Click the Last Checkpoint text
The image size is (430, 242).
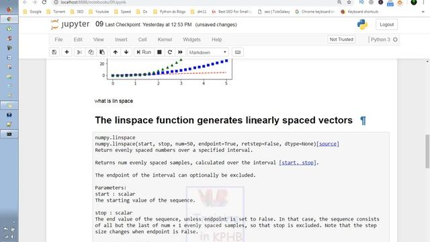pyautogui.click(x=148, y=25)
